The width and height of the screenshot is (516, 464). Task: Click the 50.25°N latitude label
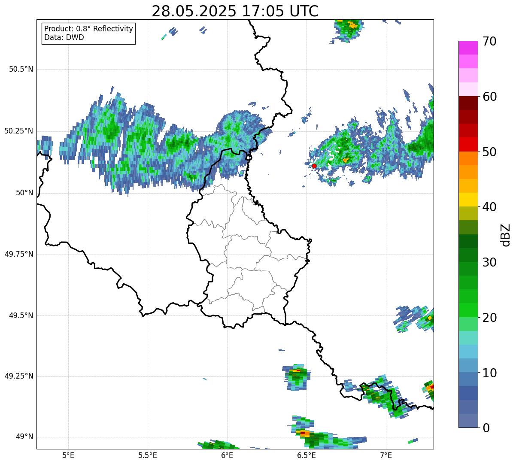click(x=18, y=131)
